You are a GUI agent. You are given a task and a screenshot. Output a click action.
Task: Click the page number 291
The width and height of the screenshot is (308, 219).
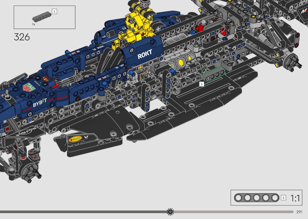pyautogui.click(x=299, y=212)
